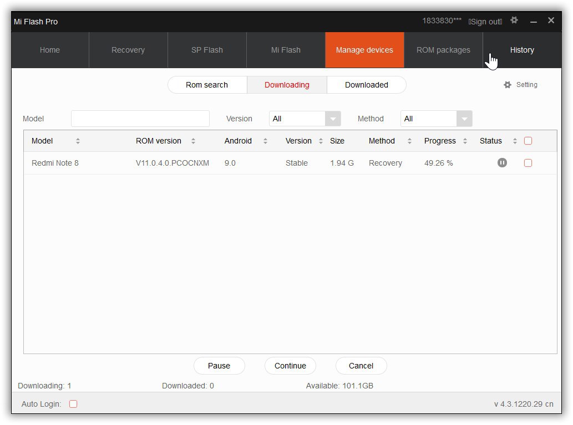Select the Downloading sub-tab
573x425 pixels.
[287, 85]
